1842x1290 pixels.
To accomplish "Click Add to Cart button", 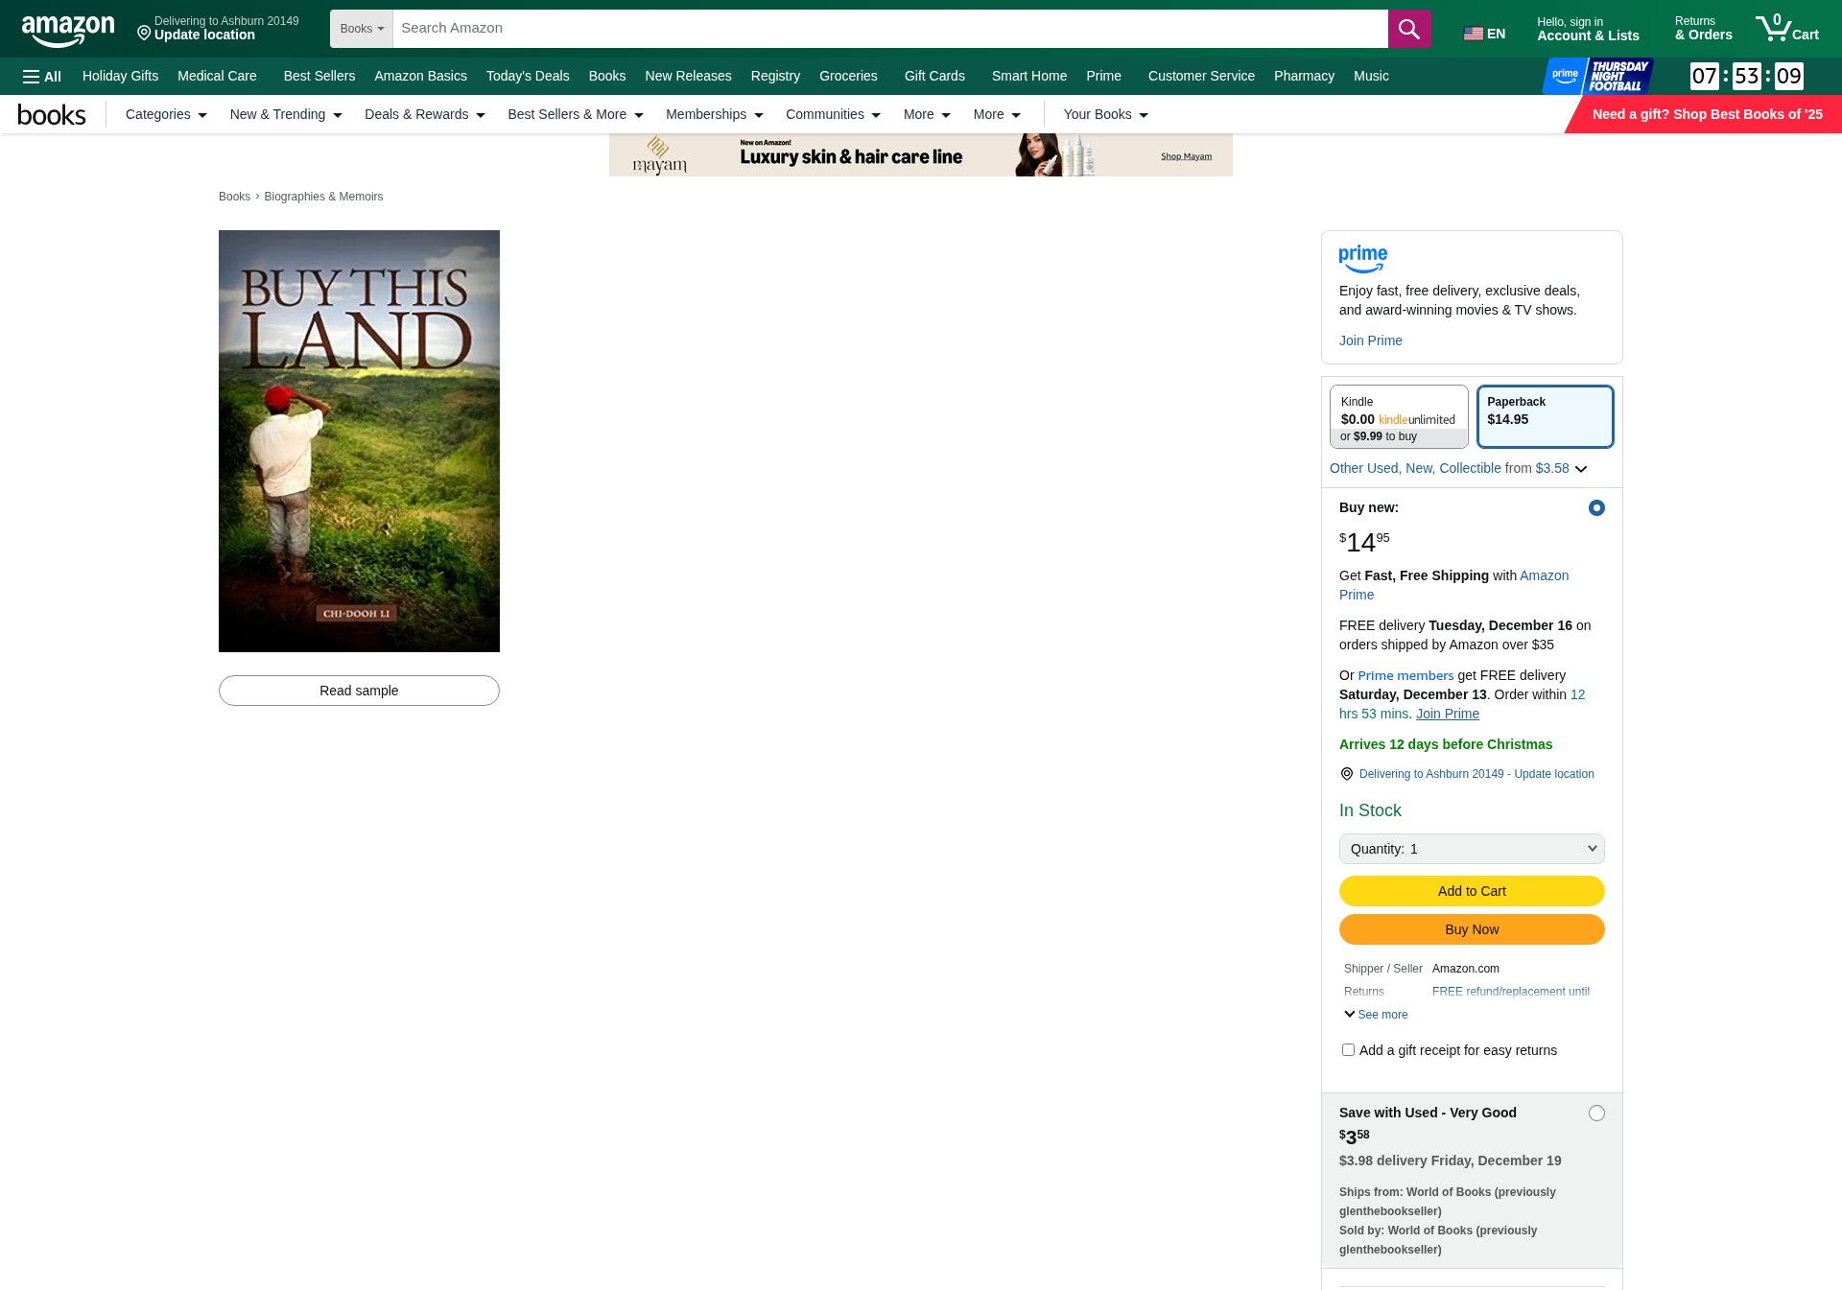I will coord(1472,891).
